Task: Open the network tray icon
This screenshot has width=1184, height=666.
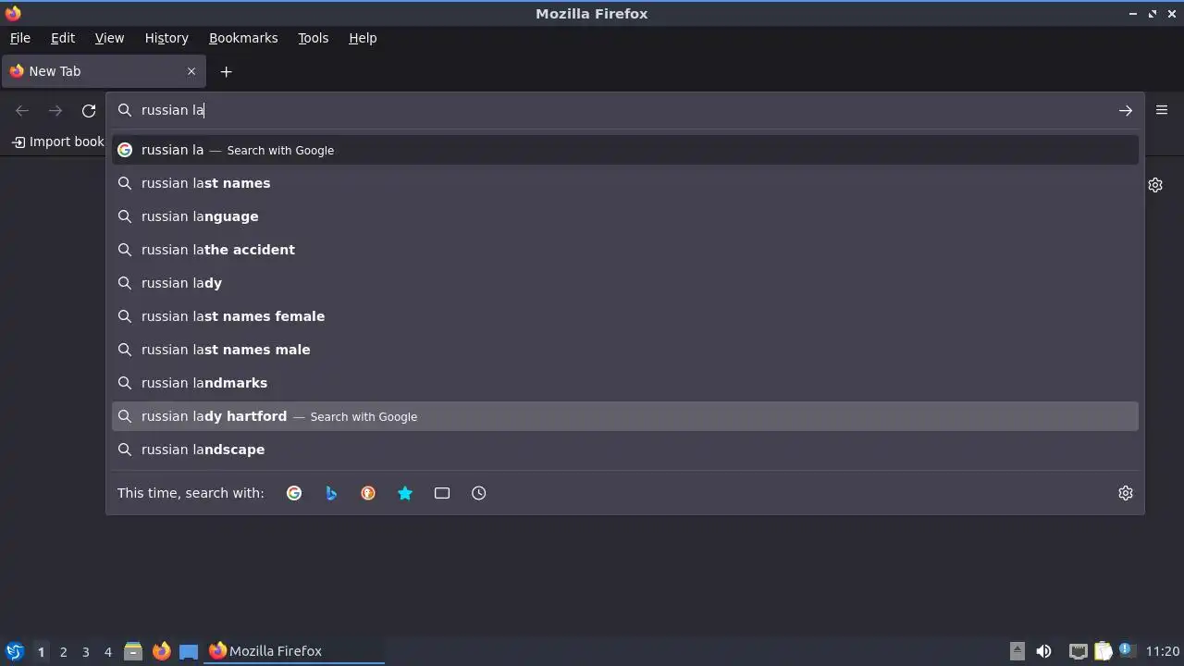Action: (1078, 651)
